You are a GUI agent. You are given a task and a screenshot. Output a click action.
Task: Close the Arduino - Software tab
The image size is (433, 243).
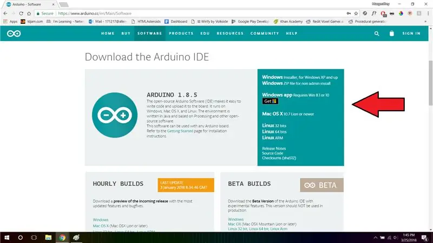coord(53,4)
